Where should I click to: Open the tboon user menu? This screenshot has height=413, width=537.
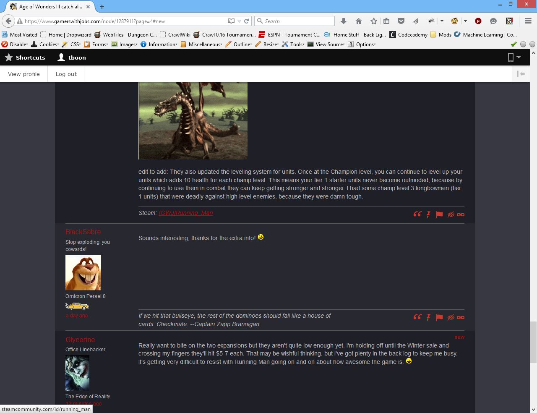coord(72,58)
